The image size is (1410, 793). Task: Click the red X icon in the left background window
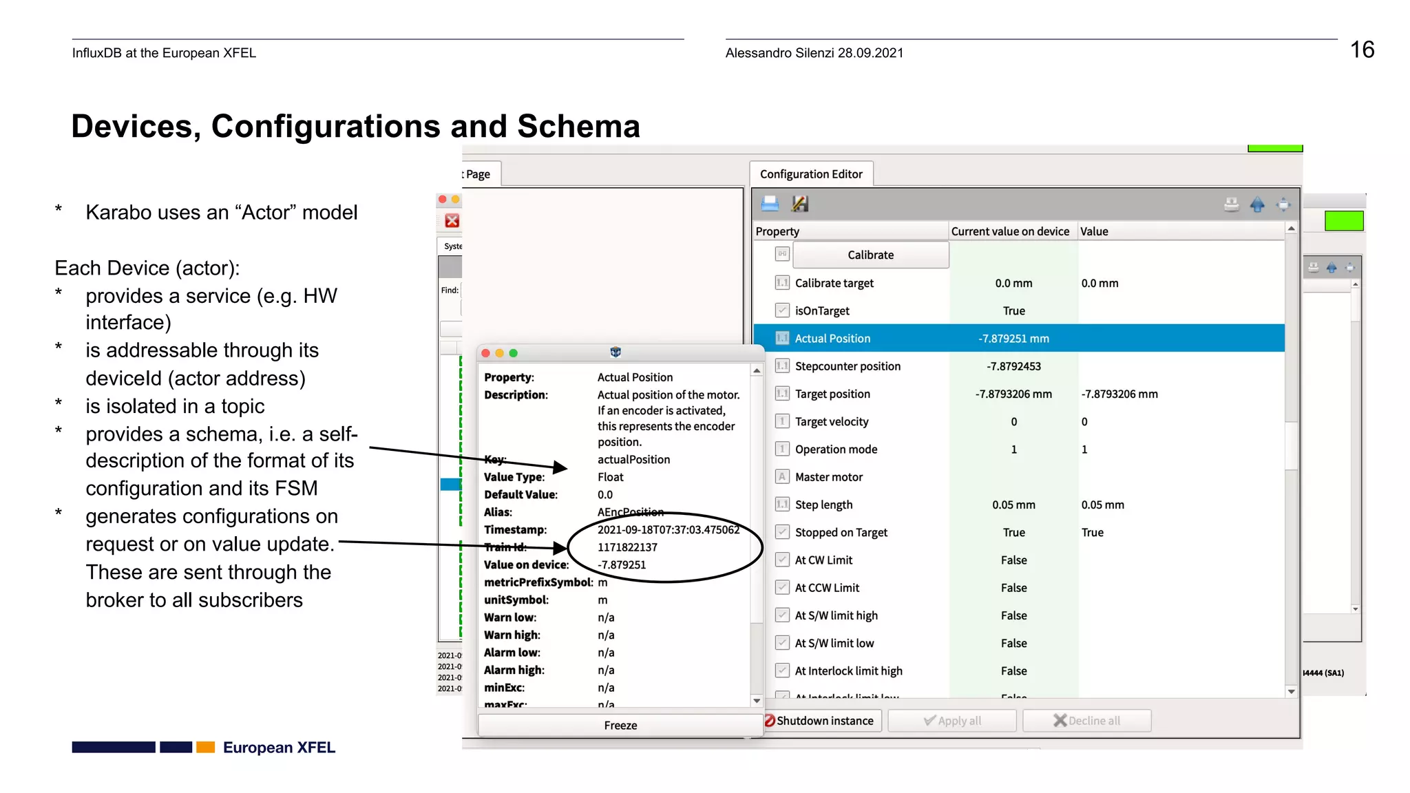(x=452, y=220)
